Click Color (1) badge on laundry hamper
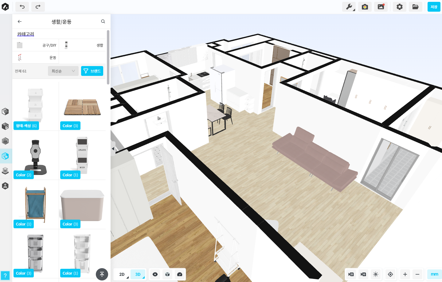Viewport: 442px width, 282px height. point(24,224)
